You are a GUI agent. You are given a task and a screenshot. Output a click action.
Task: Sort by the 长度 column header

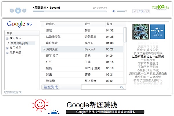(x=116, y=24)
